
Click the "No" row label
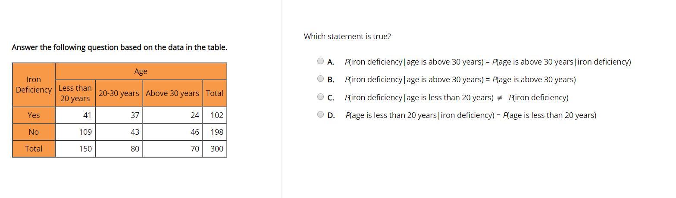click(x=34, y=132)
